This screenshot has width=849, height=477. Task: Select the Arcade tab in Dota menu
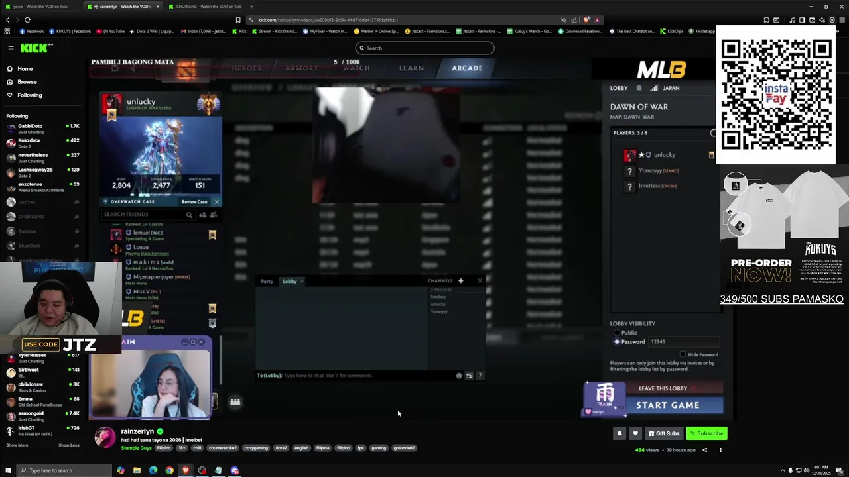click(467, 68)
